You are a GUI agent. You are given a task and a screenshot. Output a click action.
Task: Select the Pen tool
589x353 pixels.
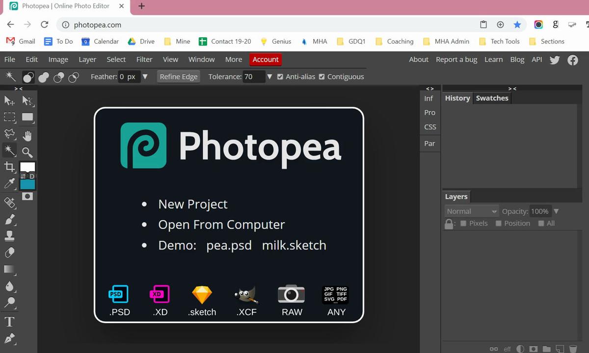(x=9, y=339)
